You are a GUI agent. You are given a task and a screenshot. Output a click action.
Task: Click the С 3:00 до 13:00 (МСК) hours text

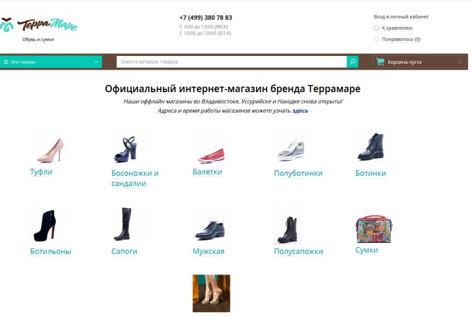coord(203,26)
